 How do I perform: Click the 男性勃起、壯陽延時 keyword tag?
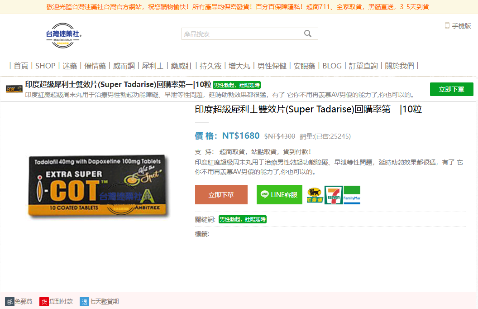point(243,219)
